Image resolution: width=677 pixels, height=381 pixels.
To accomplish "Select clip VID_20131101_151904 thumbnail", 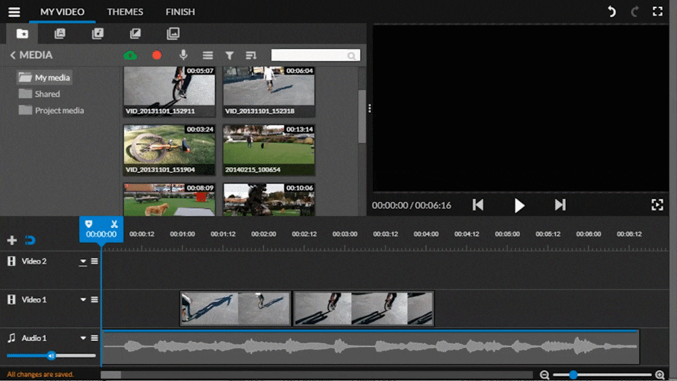I will click(x=169, y=150).
